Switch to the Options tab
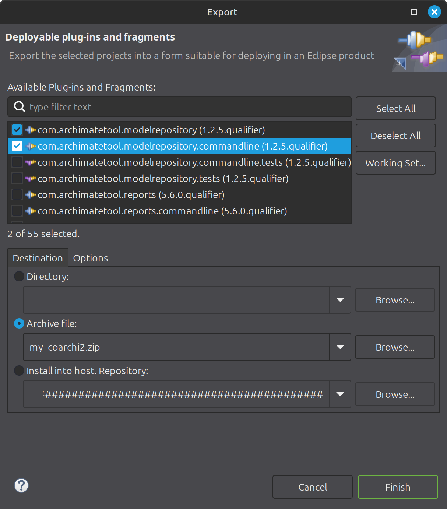Viewport: 447px width, 509px height. pyautogui.click(x=91, y=258)
